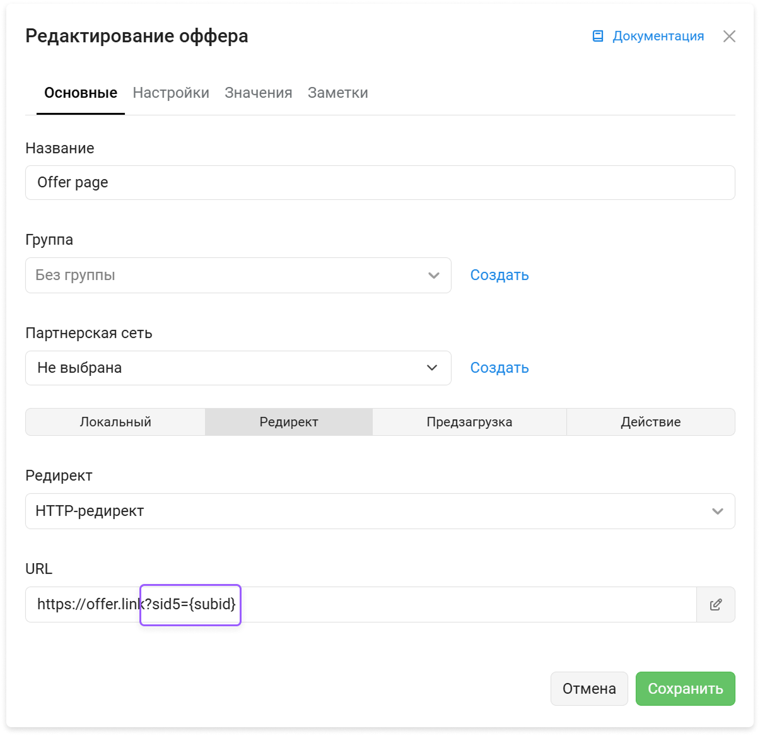760x736 pixels.
Task: Click Создать link next to Группа
Action: (x=500, y=275)
